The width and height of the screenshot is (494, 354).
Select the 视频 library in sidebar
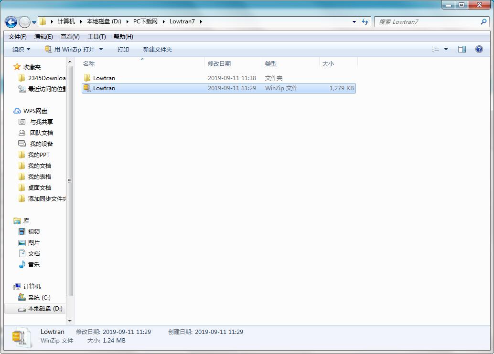[x=34, y=231]
